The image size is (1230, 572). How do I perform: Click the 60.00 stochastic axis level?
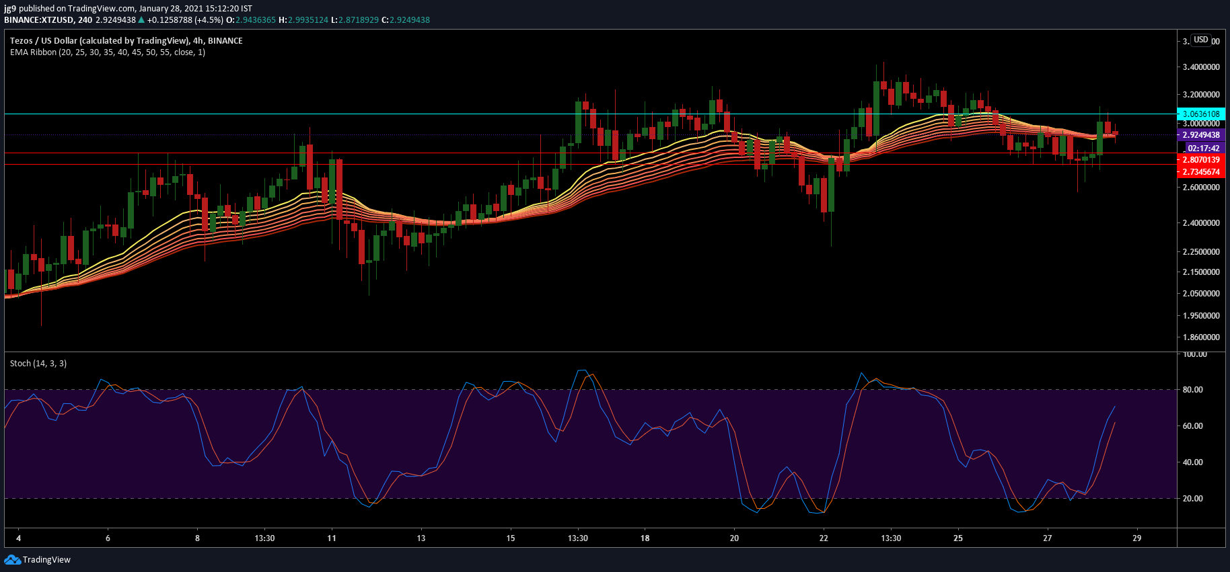pos(1193,426)
